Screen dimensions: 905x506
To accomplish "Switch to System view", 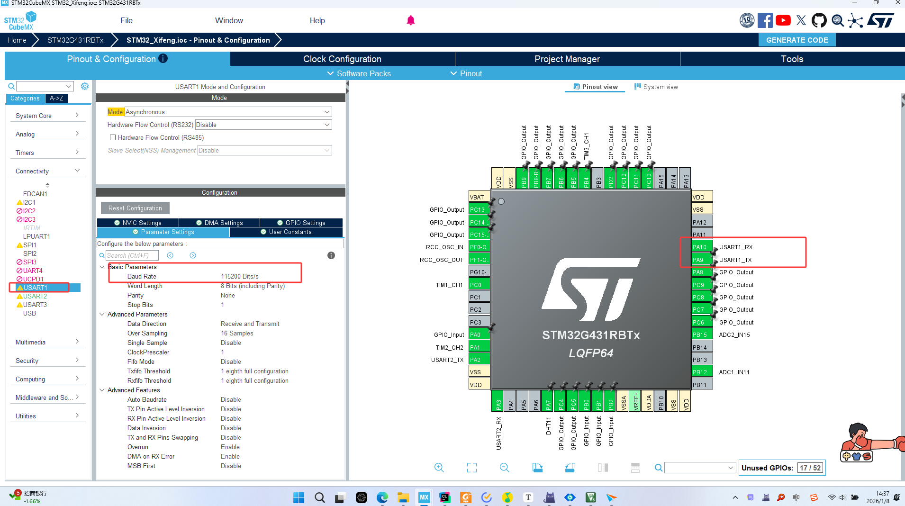I will pos(656,87).
